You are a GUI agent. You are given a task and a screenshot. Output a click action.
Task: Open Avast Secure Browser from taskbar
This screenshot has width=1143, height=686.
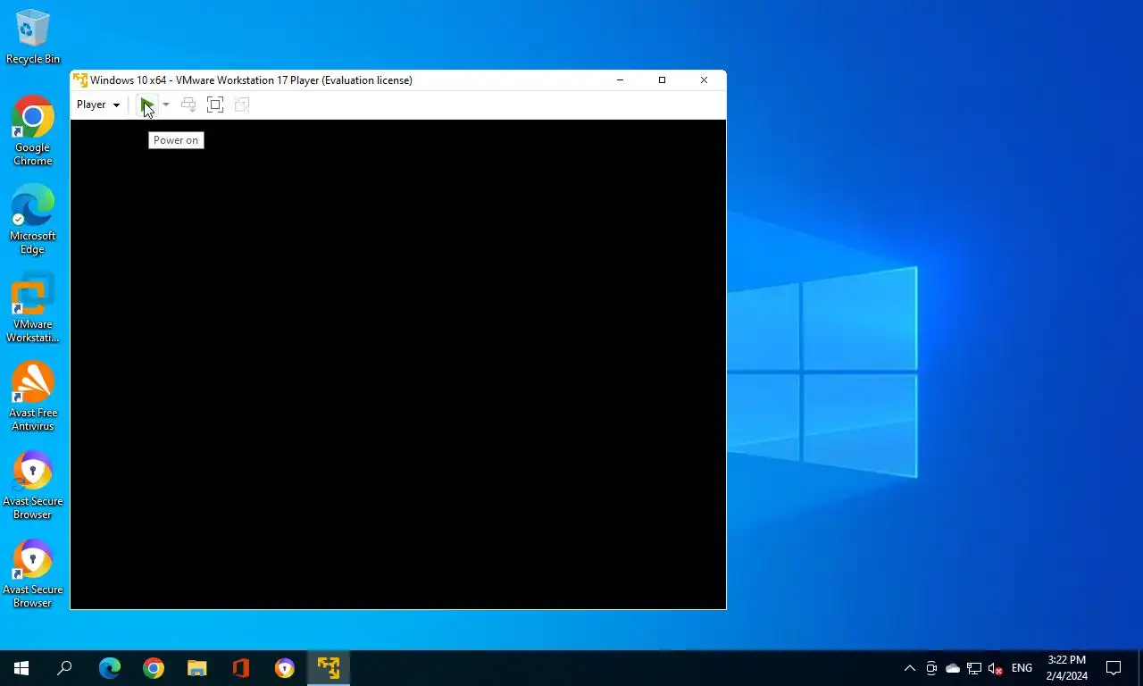click(x=285, y=668)
